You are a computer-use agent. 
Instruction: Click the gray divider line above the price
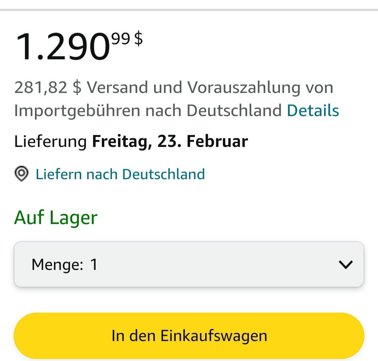pyautogui.click(x=189, y=9)
